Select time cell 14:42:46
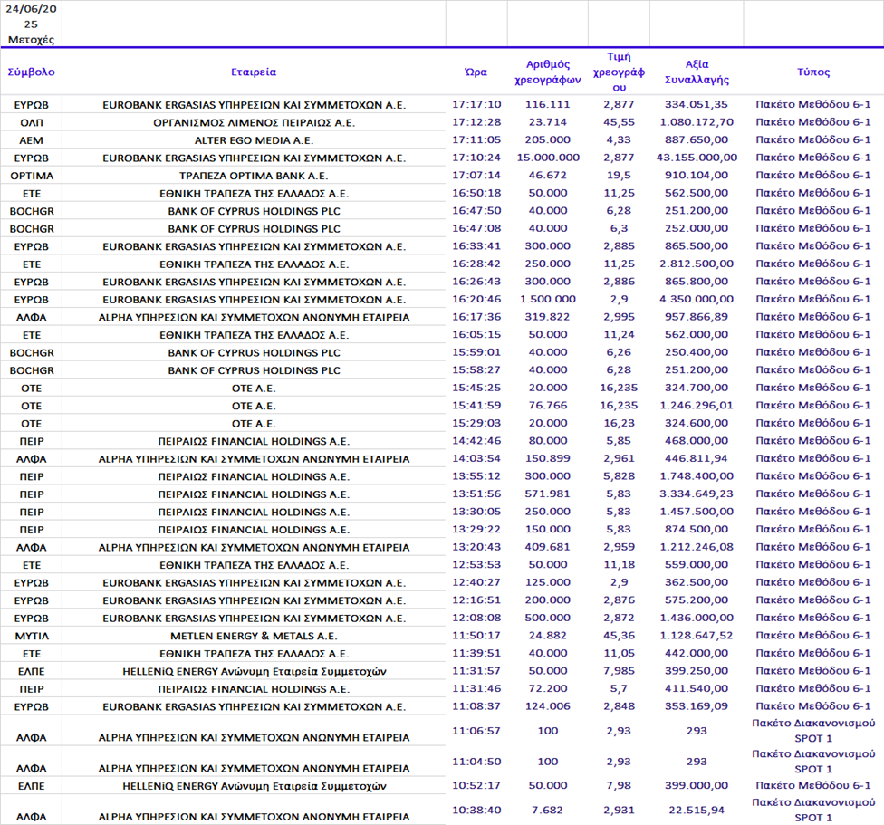Image resolution: width=884 pixels, height=825 pixels. [476, 441]
